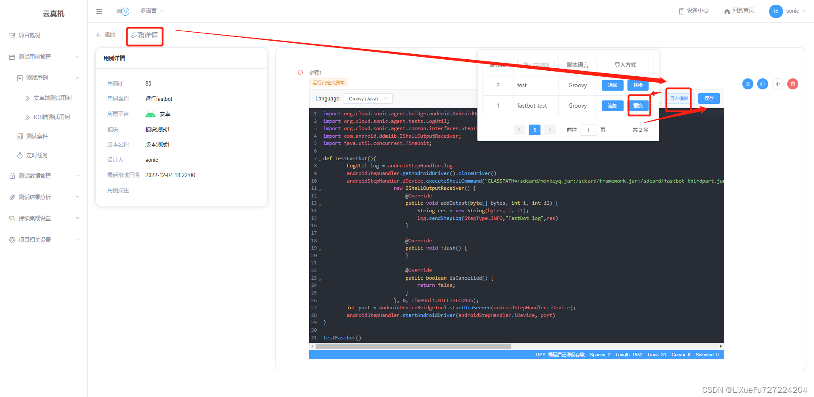
Task: Click the code editor horizontal scrollbar
Action: click(x=413, y=347)
